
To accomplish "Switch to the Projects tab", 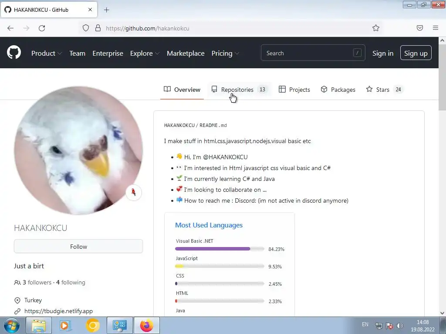I will [294, 90].
